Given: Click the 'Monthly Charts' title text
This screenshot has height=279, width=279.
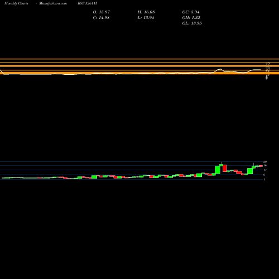Looking at the screenshot, I should click(16, 3).
